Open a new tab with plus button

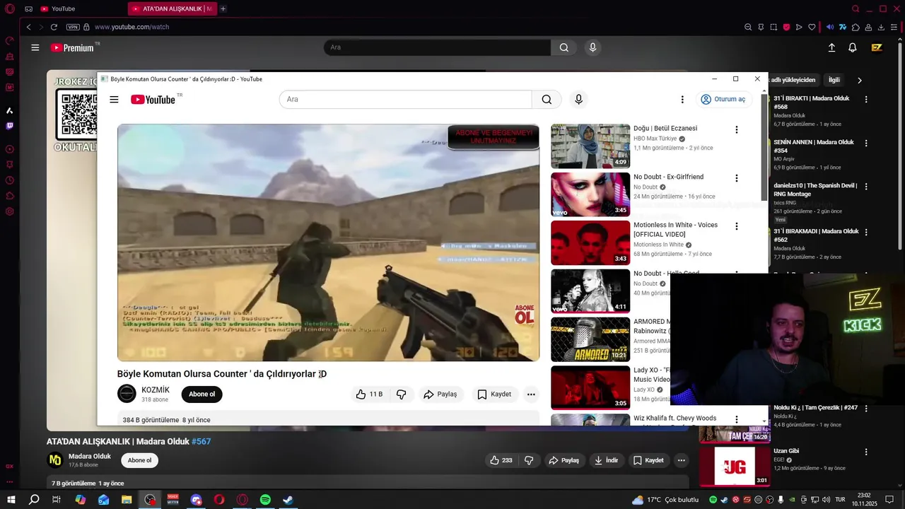pyautogui.click(x=223, y=9)
